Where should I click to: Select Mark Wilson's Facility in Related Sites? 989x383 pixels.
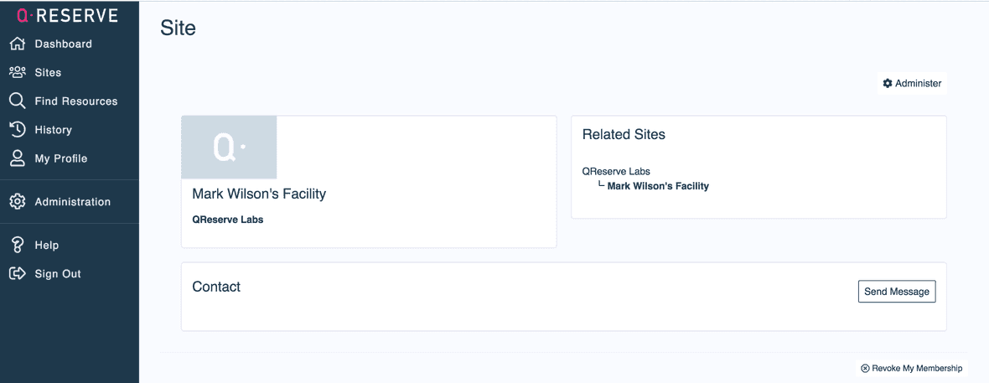[658, 186]
